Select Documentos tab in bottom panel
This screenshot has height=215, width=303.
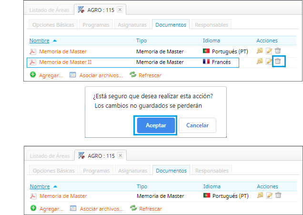pyautogui.click(x=171, y=171)
